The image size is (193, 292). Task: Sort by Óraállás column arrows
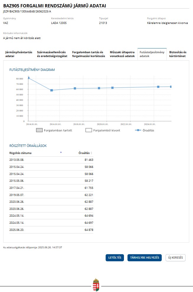91,153
